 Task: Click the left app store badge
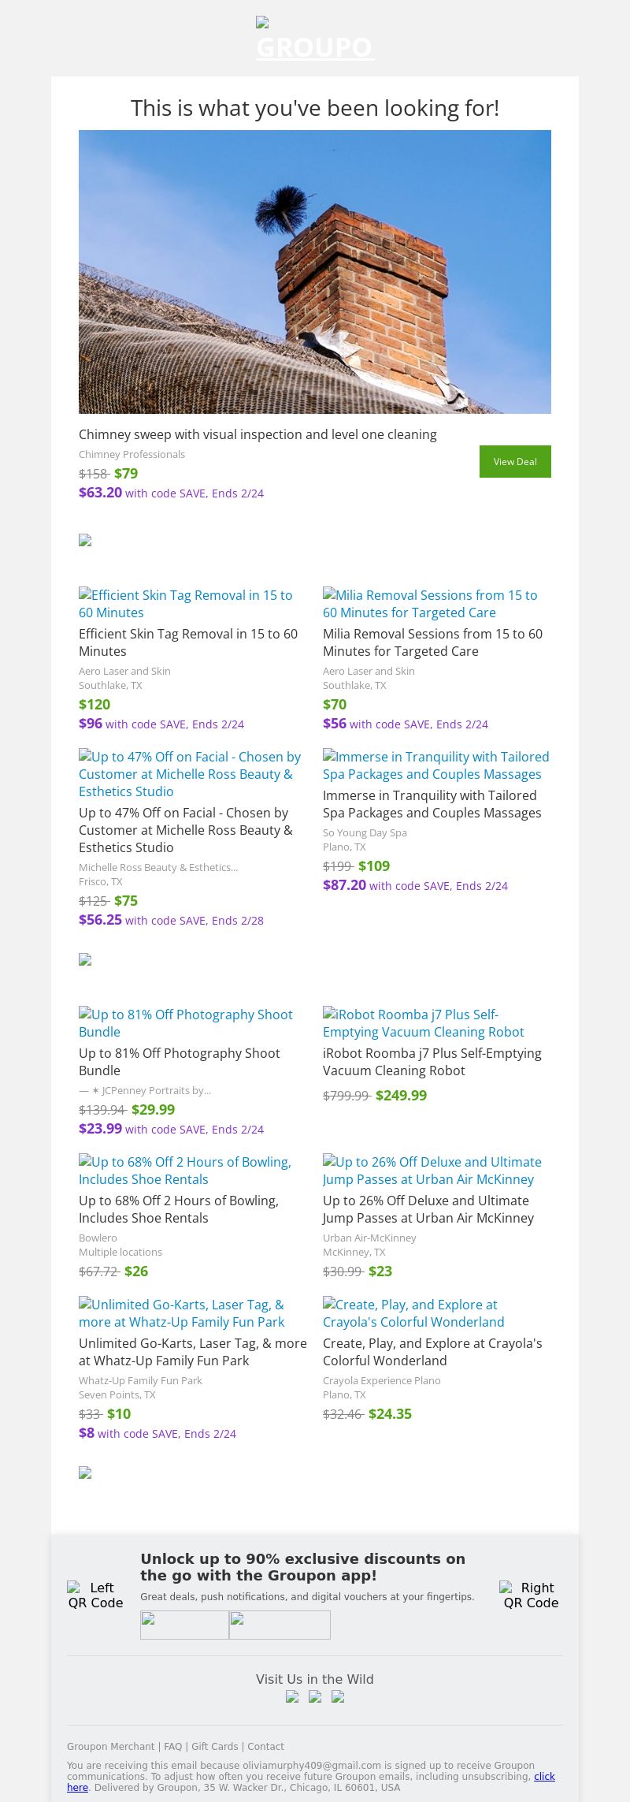point(184,1625)
